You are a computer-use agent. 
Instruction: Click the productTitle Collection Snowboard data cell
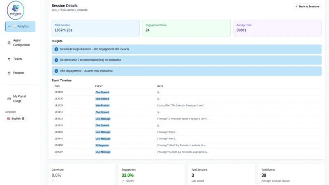(181, 106)
